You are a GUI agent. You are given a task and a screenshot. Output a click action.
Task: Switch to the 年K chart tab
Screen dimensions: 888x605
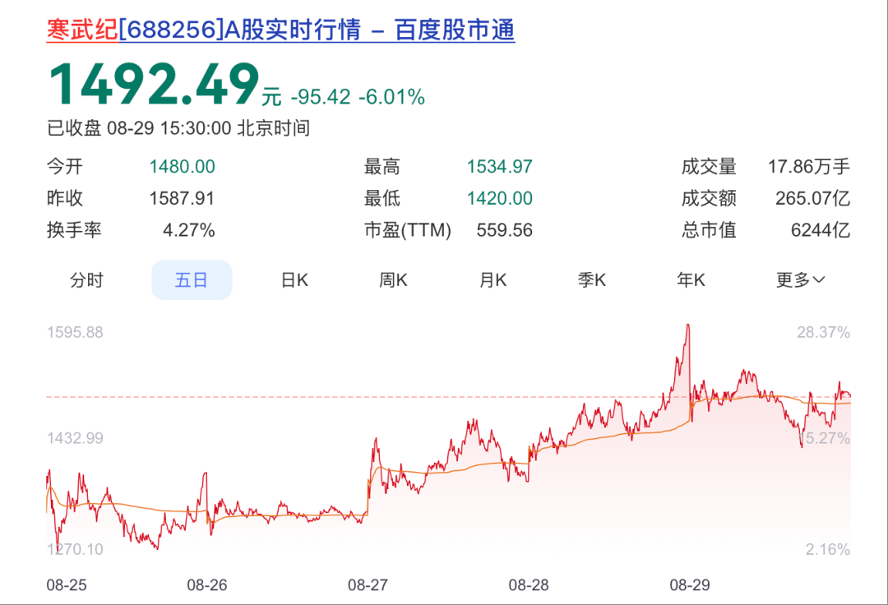point(691,280)
